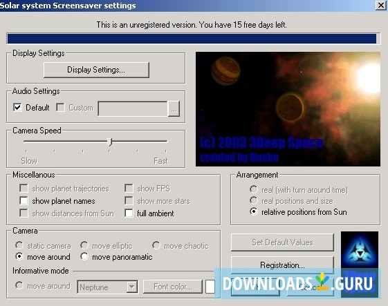Select move panoramatic camera option
The width and height of the screenshot is (388, 306).
(84, 256)
